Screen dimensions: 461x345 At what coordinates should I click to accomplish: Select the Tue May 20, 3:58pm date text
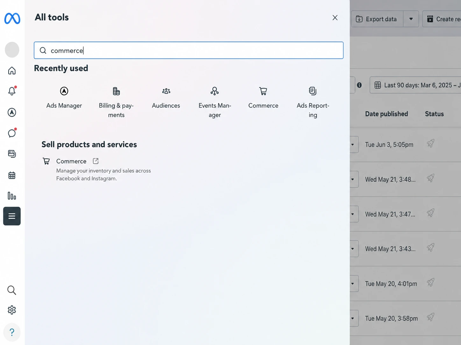(x=391, y=318)
